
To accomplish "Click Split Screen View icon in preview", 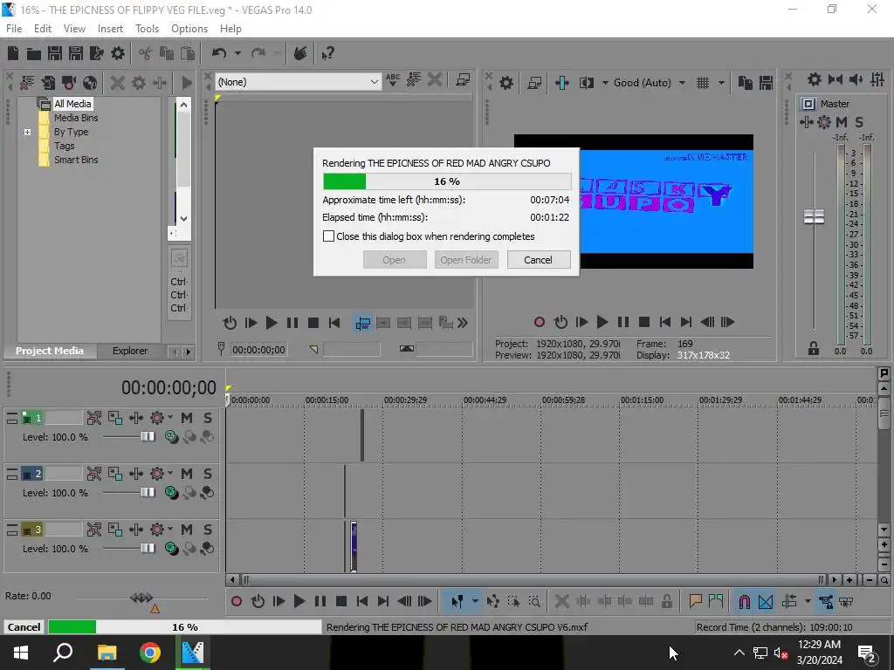I will tap(587, 83).
